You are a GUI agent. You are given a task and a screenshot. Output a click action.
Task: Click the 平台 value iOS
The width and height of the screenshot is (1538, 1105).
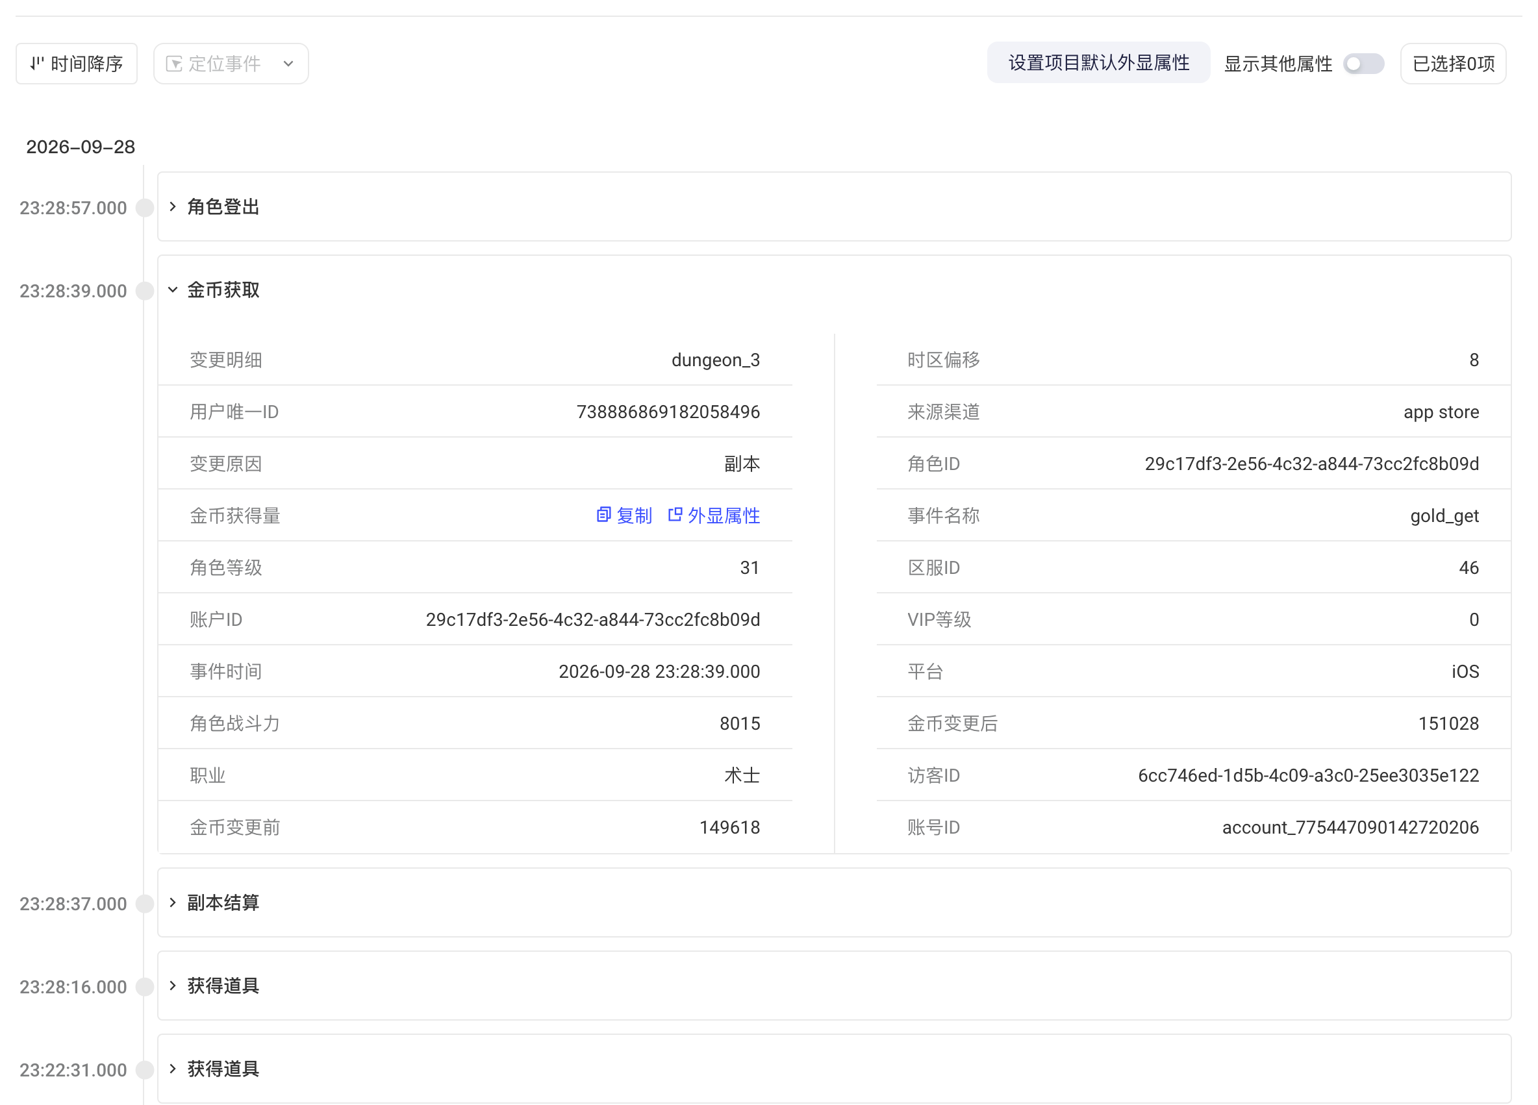[x=1465, y=672]
